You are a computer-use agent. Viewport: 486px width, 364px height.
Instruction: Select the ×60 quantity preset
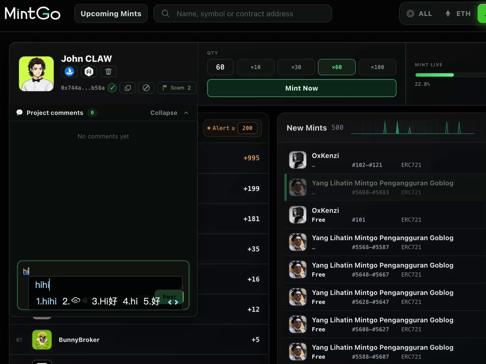click(x=337, y=67)
